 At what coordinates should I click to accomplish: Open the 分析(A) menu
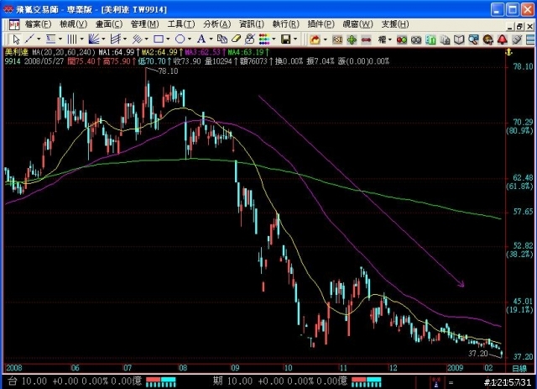[x=216, y=24]
